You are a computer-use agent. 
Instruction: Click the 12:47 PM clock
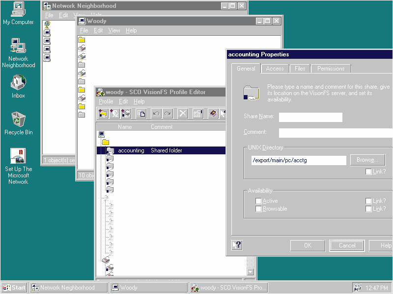click(x=376, y=288)
